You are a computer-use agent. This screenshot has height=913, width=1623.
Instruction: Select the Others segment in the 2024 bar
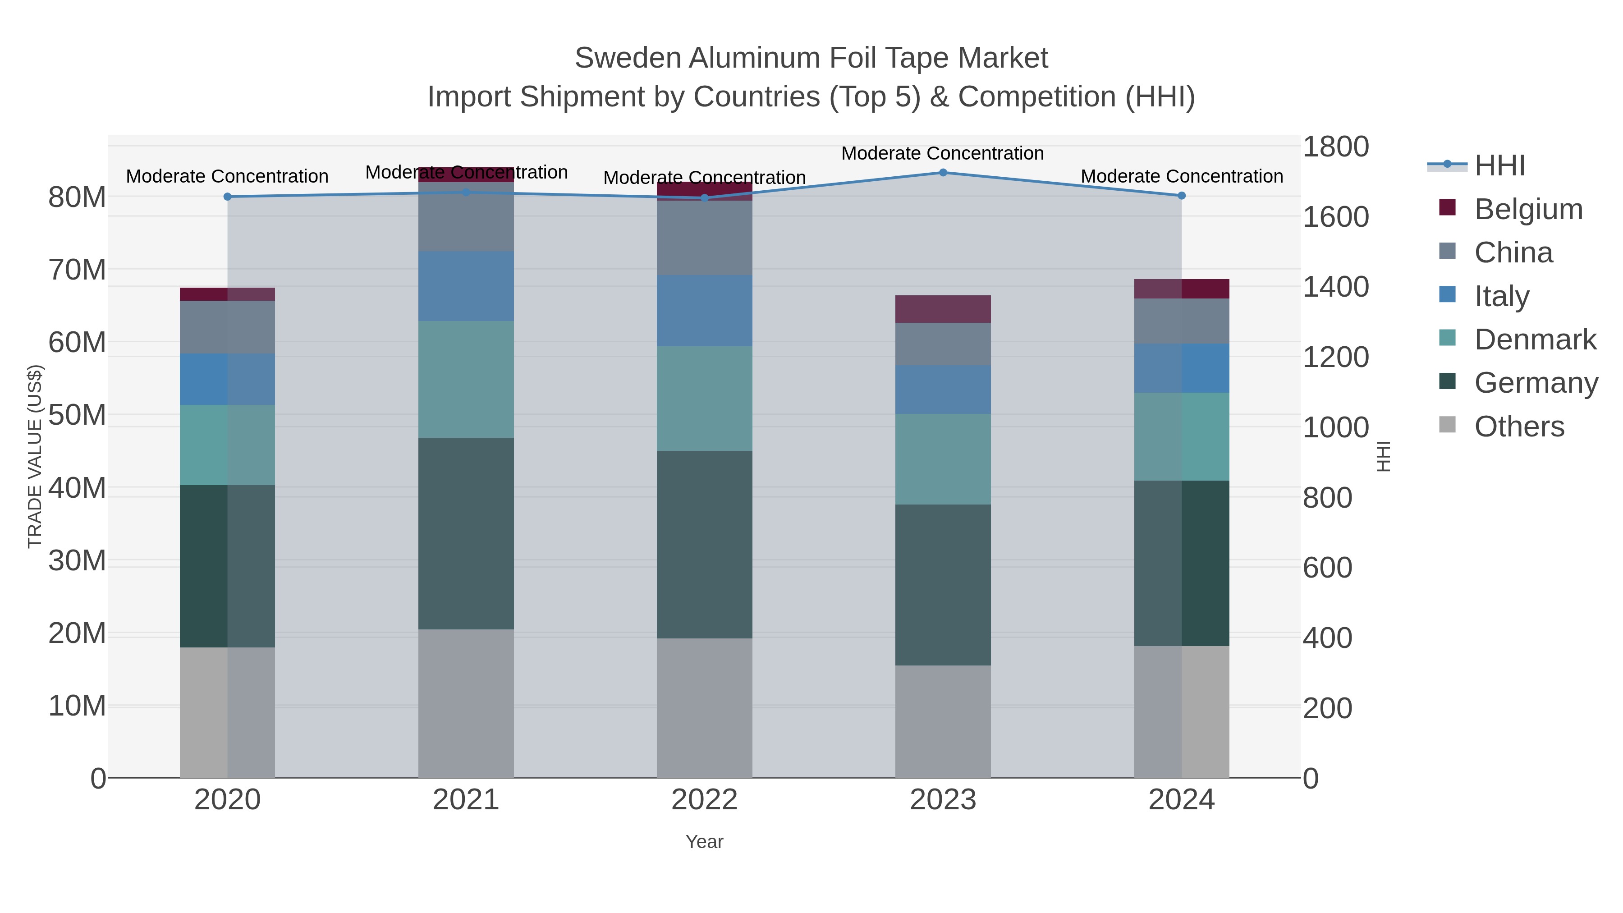(1182, 712)
